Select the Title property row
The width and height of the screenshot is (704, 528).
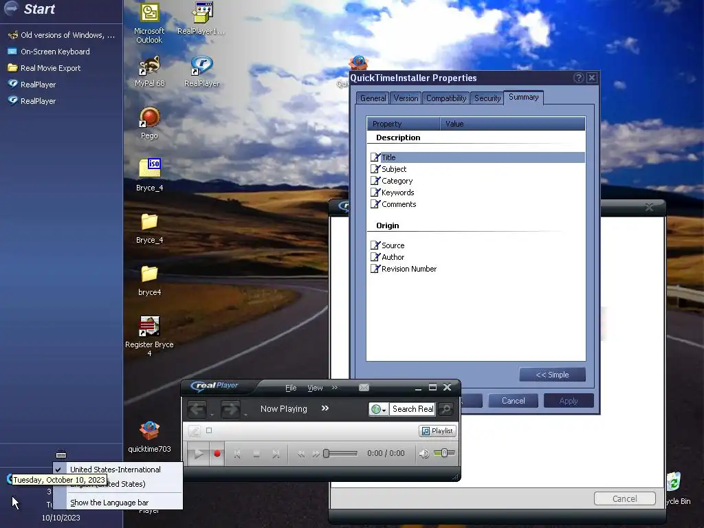(x=476, y=157)
